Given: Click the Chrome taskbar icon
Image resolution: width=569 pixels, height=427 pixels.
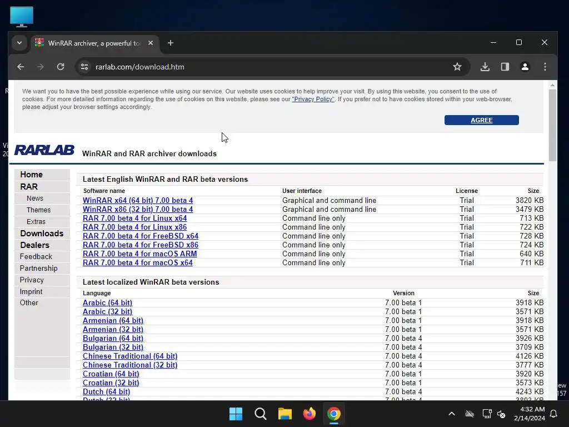Looking at the screenshot, I should [334, 414].
